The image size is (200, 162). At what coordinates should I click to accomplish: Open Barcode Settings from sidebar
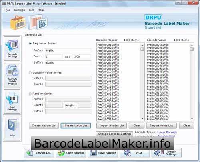pyautogui.click(x=12, y=49)
